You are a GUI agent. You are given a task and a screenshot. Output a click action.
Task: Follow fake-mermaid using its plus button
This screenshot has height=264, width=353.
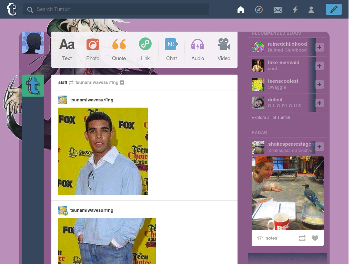[x=319, y=66]
